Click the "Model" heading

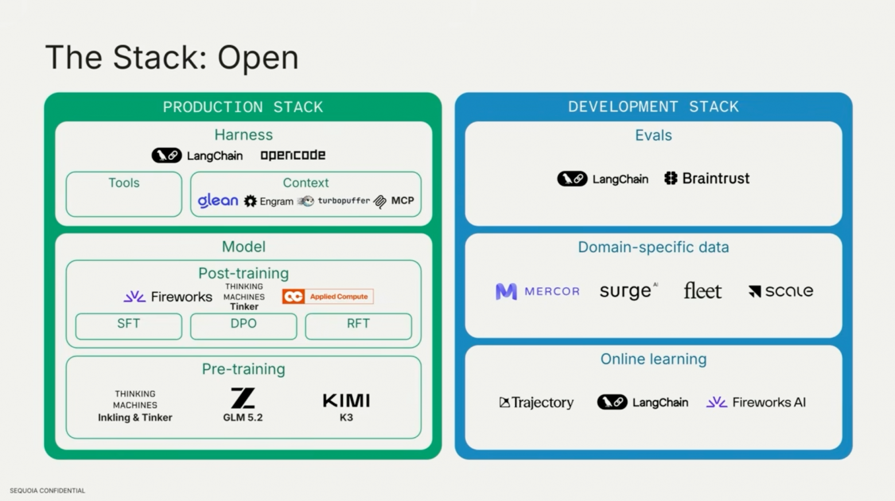coord(243,246)
